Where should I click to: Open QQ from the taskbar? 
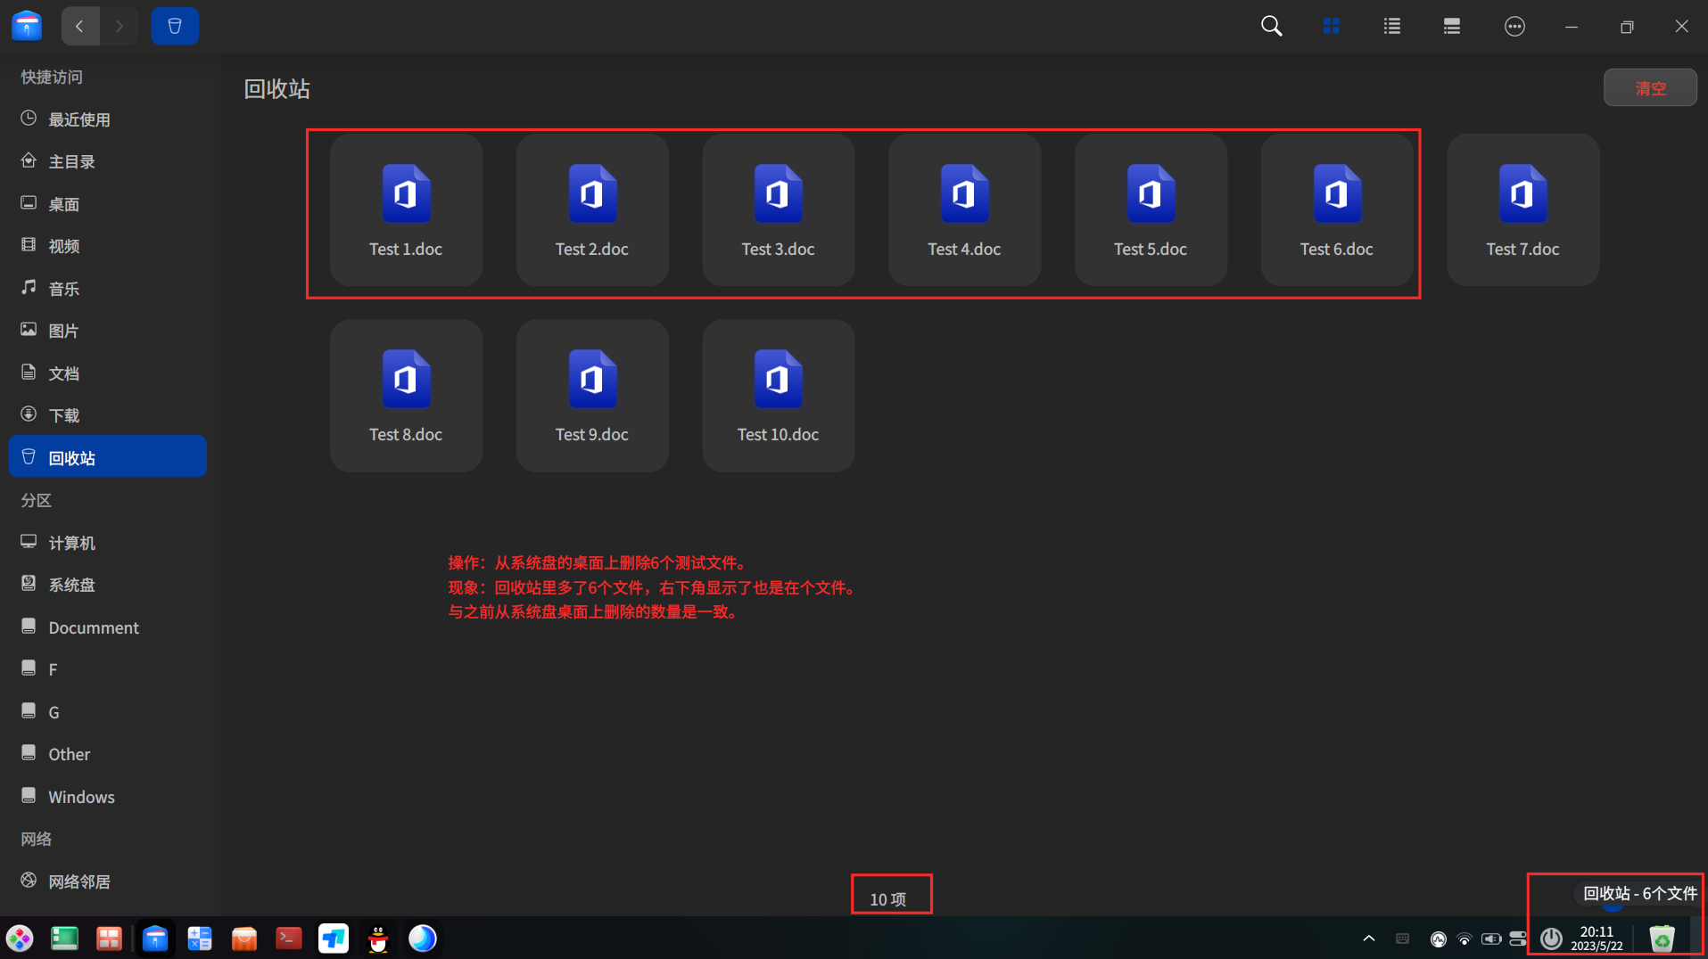point(377,938)
